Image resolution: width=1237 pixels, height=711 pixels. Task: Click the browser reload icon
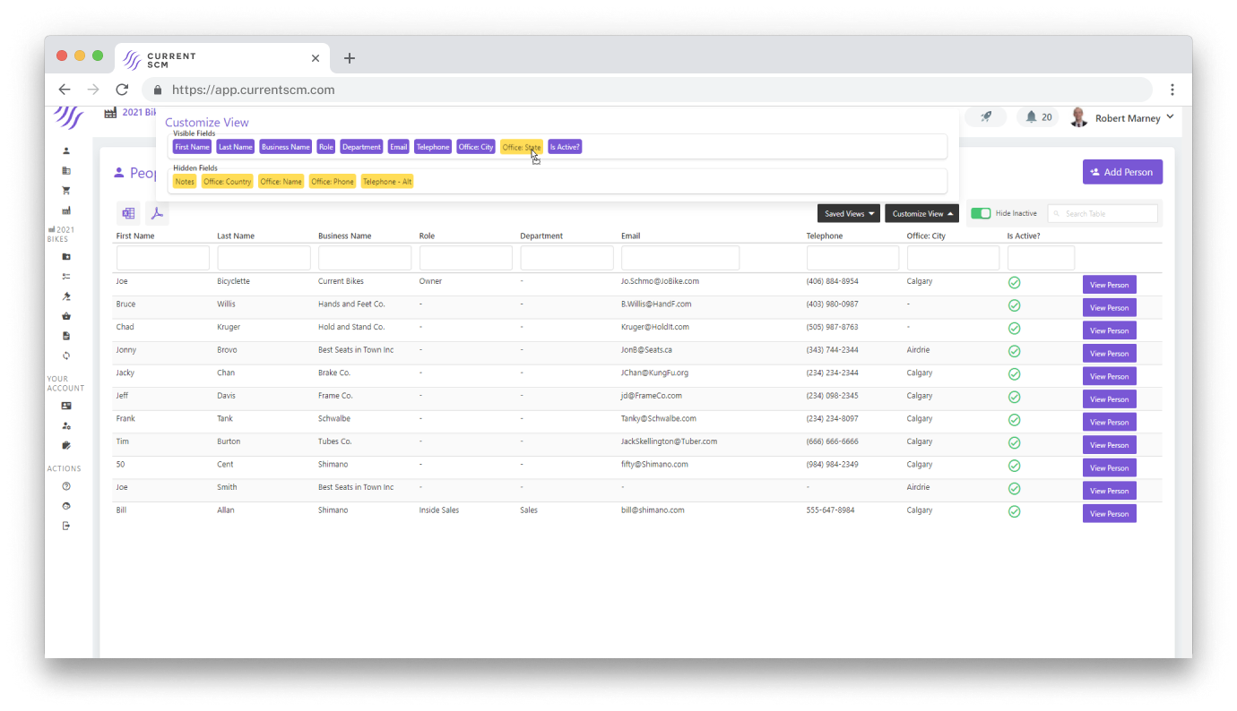(122, 90)
